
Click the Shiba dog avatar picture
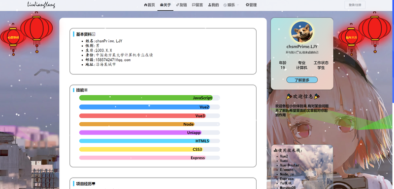click(302, 32)
